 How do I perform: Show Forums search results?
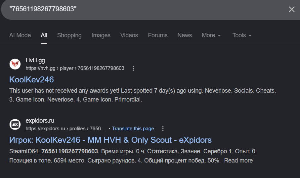(x=157, y=35)
